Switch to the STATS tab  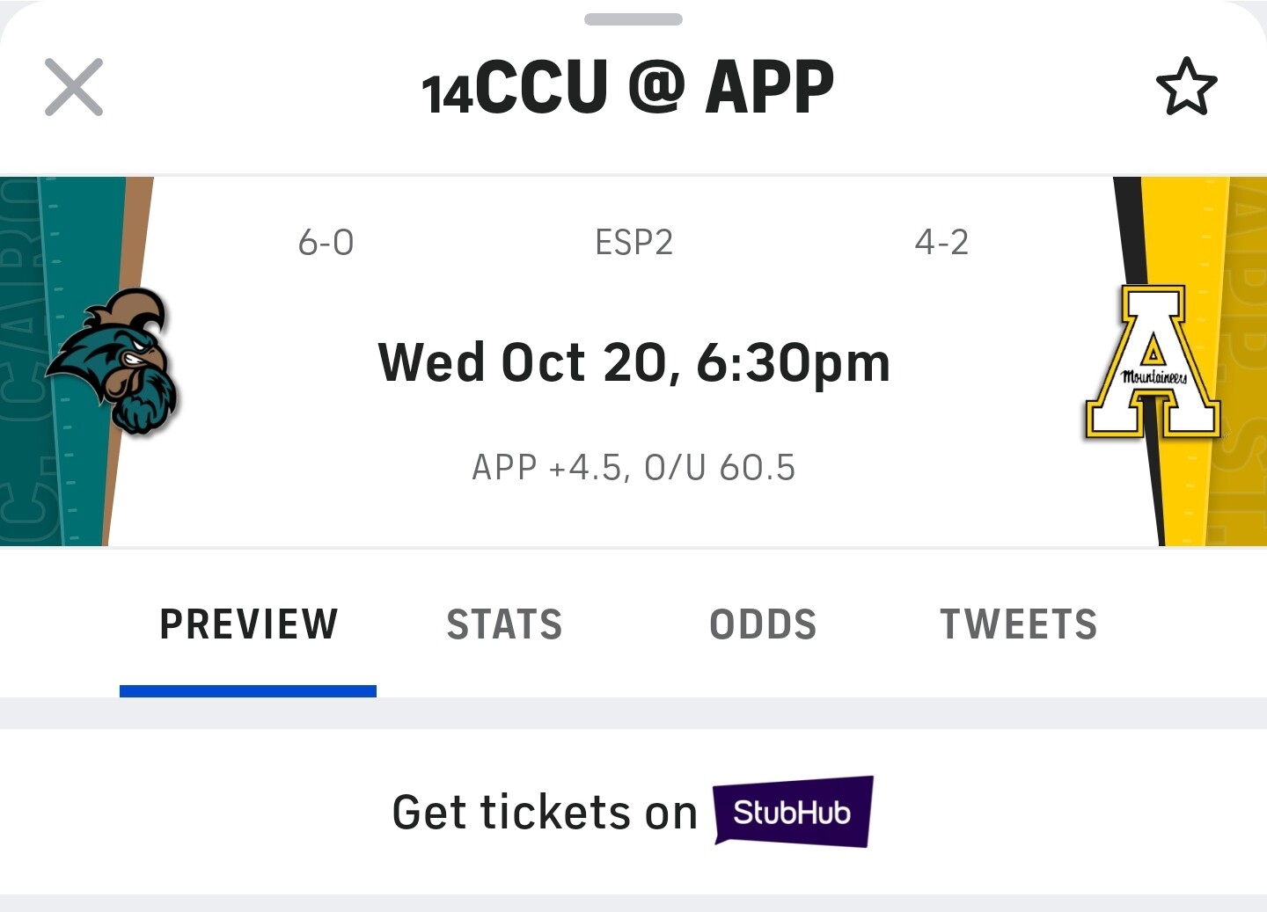point(504,624)
